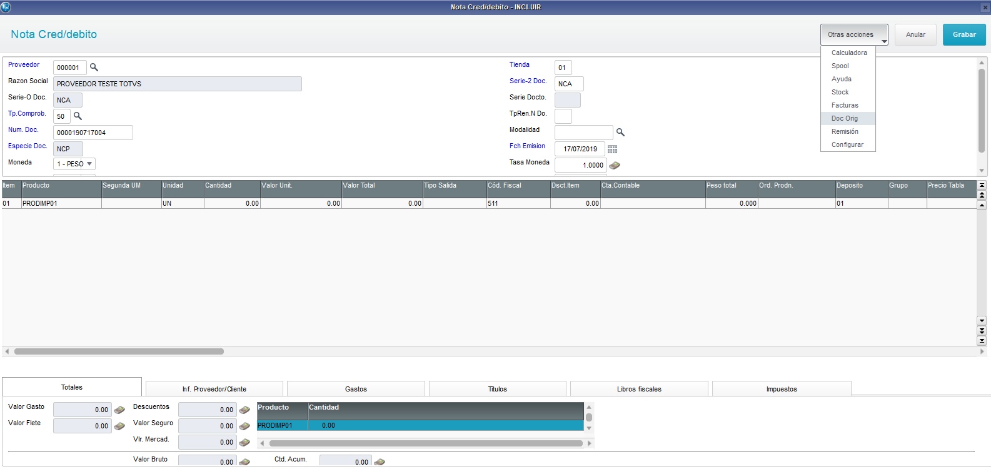Click Valor Seguro calculator icon
Screen dimensions: 991x469
244,426
